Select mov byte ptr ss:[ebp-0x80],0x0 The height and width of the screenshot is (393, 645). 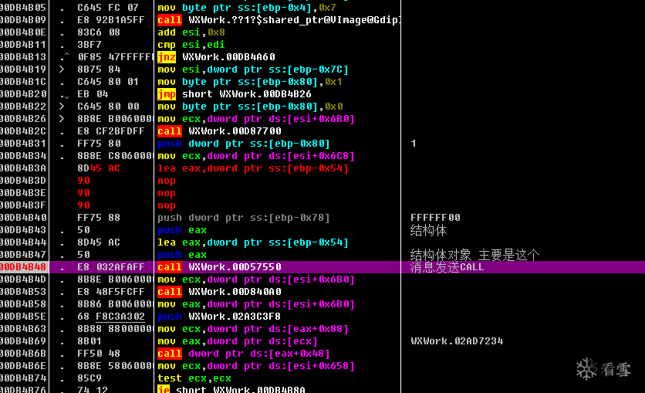pyautogui.click(x=250, y=107)
